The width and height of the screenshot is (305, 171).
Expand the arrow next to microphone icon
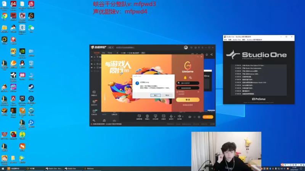tap(174, 117)
